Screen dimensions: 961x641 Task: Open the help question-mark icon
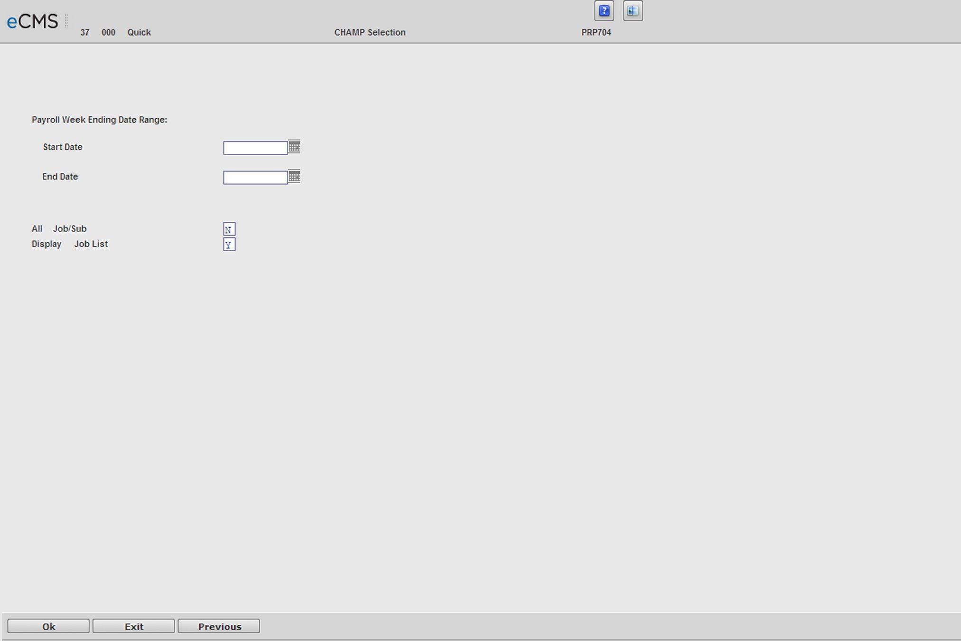coord(604,11)
